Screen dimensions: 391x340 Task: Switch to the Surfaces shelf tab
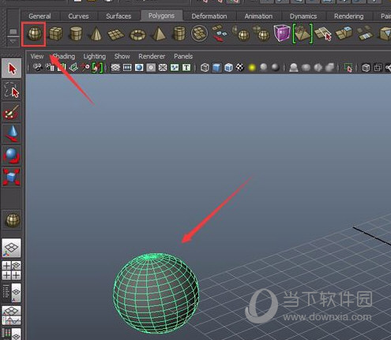coord(118,17)
